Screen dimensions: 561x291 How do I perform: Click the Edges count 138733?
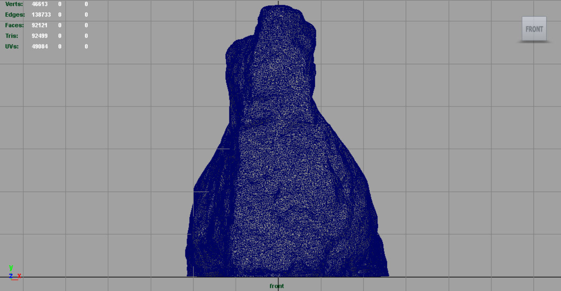[x=41, y=14]
